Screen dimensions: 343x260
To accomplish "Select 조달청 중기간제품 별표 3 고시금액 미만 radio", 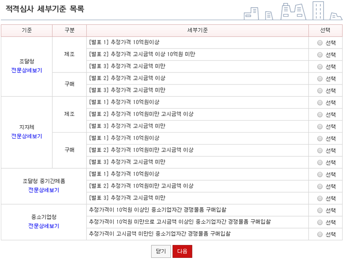I will tap(320, 199).
